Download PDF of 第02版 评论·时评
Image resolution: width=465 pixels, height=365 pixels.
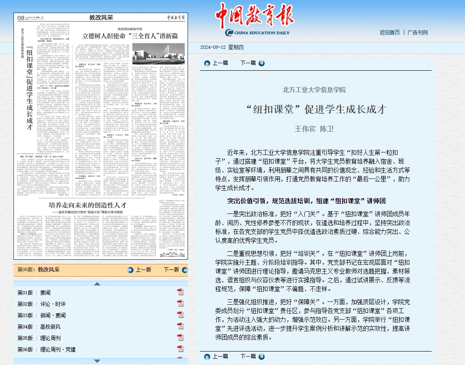tap(180, 304)
